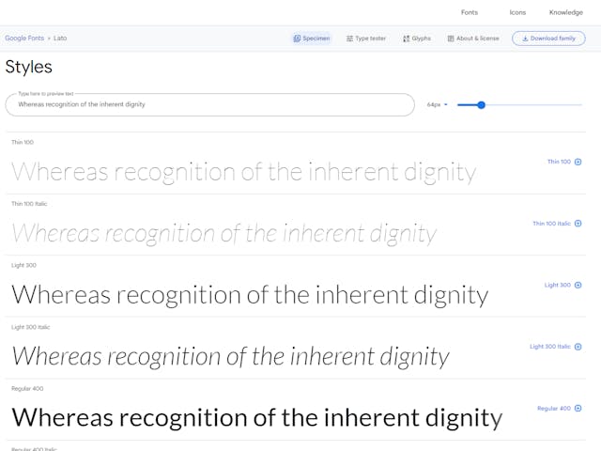
Task: Click the font size slider handle
Action: point(482,104)
